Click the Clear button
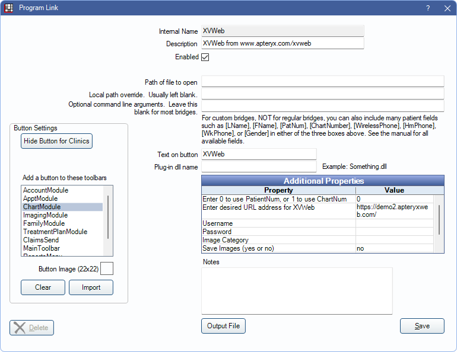The image size is (457, 352). (43, 287)
